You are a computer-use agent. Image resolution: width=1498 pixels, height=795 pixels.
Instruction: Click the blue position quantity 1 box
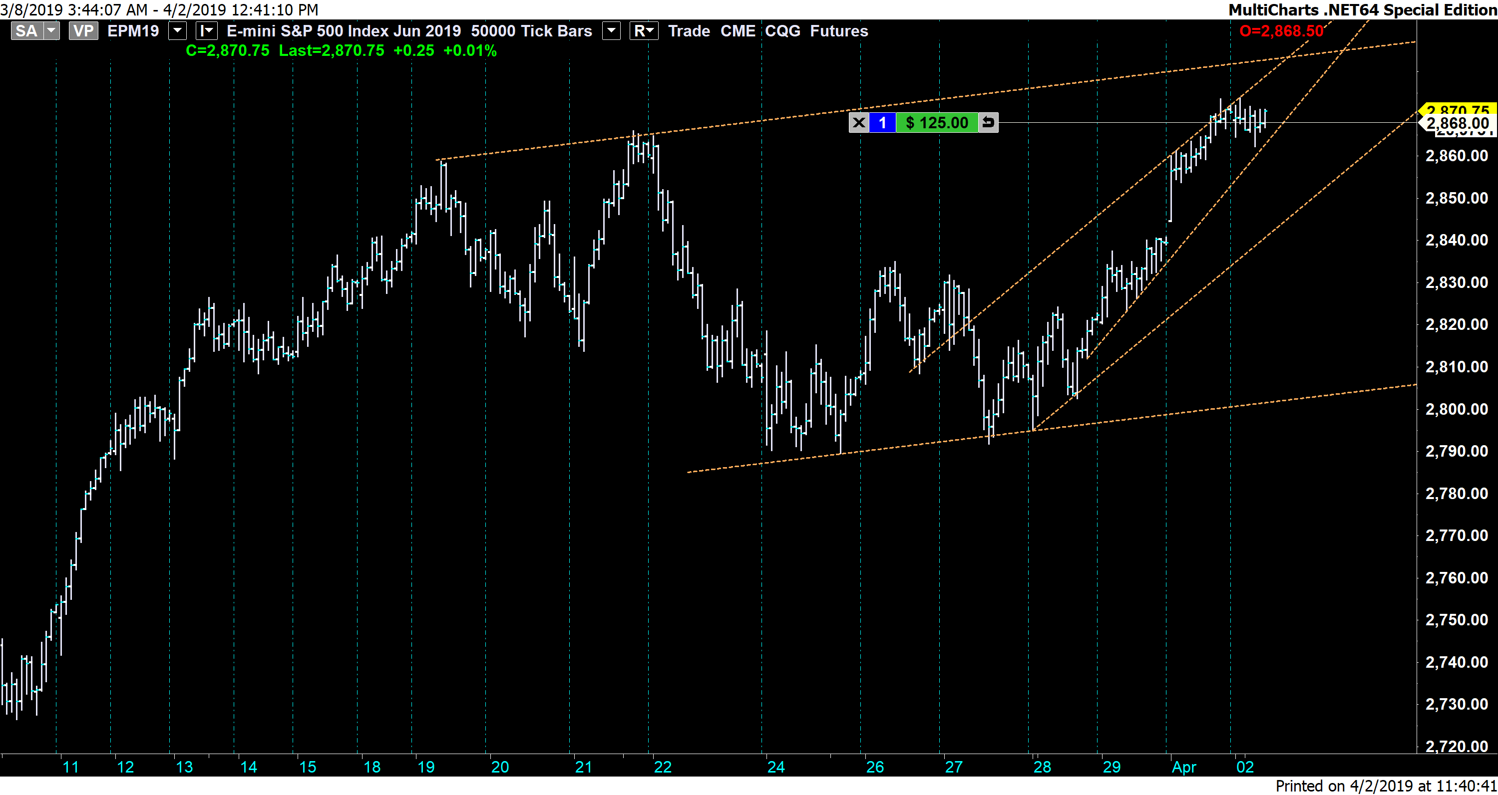coord(883,123)
